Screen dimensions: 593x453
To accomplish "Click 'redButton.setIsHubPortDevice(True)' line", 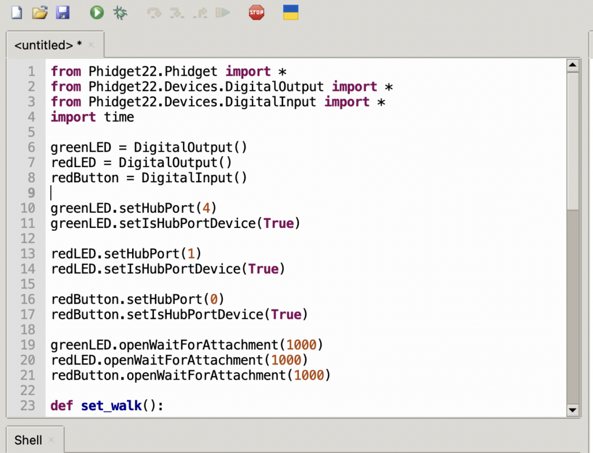I will [x=180, y=314].
